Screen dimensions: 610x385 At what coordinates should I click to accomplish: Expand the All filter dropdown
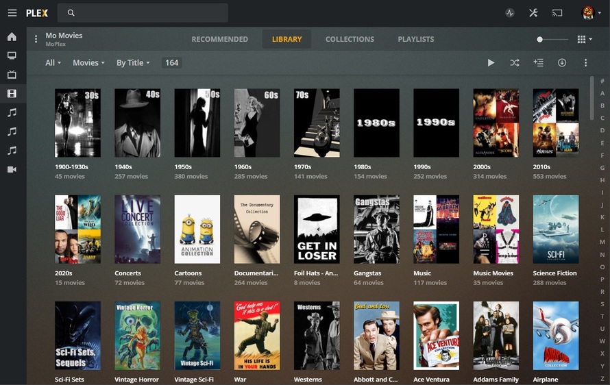click(53, 62)
